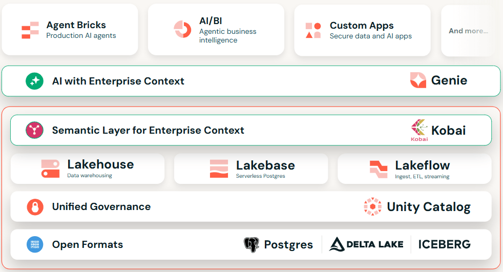Open the And more... card
The height and width of the screenshot is (272, 503).
coord(468,31)
